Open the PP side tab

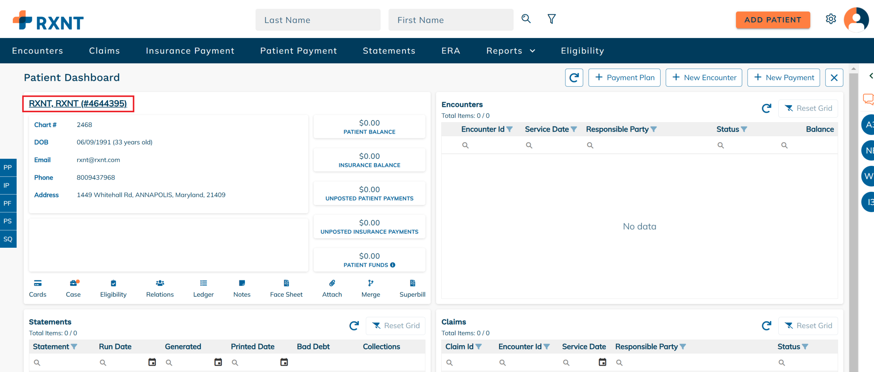coord(8,168)
